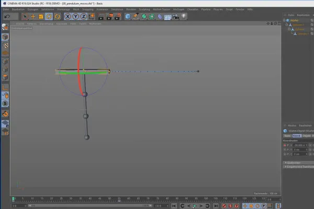The image size is (314, 209).
Task: Switch to Points mode
Action: (5, 62)
